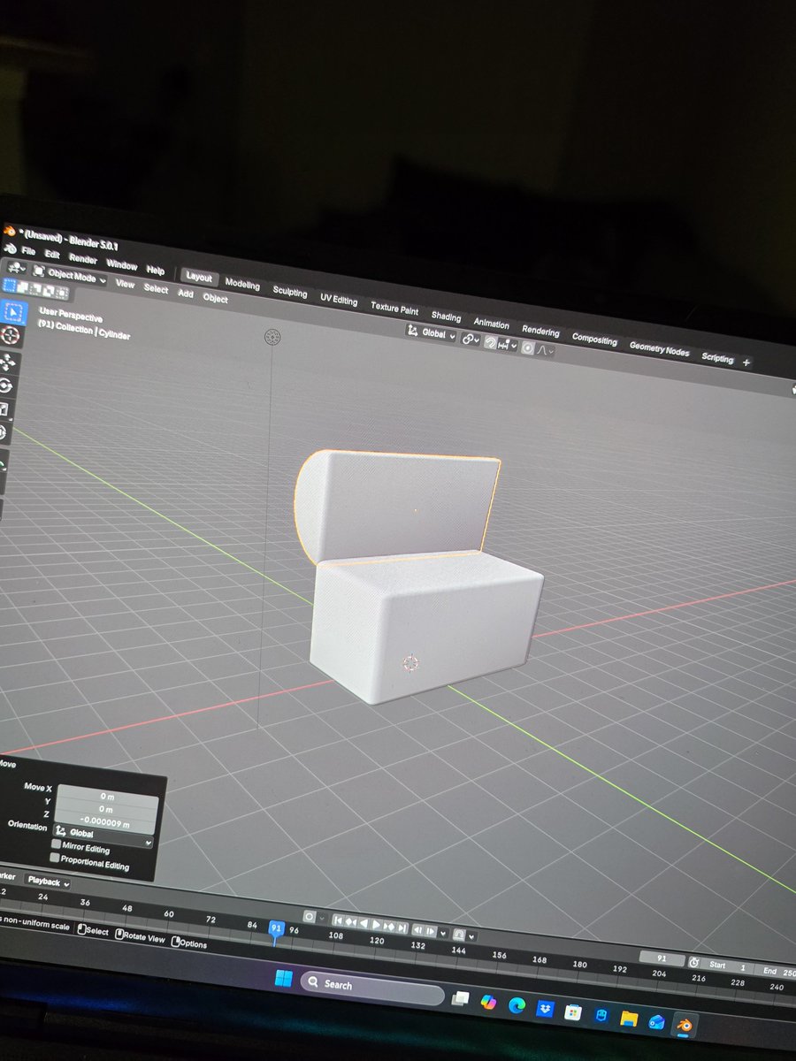Image resolution: width=796 pixels, height=1061 pixels.
Task: Switch to the Modeling workspace tab
Action: pyautogui.click(x=242, y=285)
